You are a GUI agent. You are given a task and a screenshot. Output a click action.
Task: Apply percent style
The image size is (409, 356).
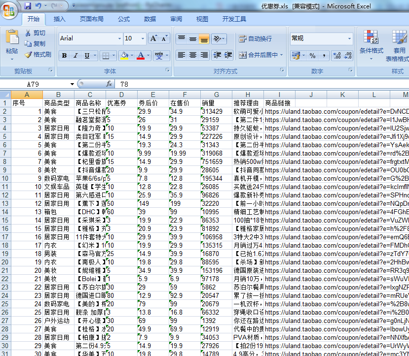312,56
